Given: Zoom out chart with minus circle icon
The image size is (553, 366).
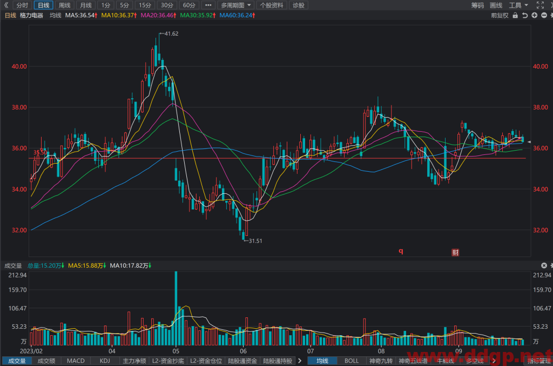Looking at the screenshot, I should pos(544,15).
